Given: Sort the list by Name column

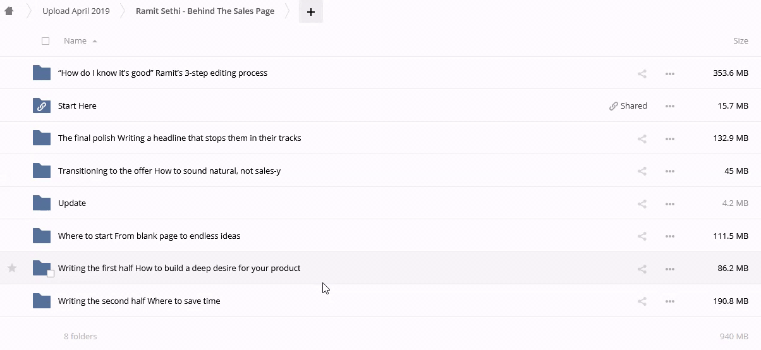Looking at the screenshot, I should [75, 41].
